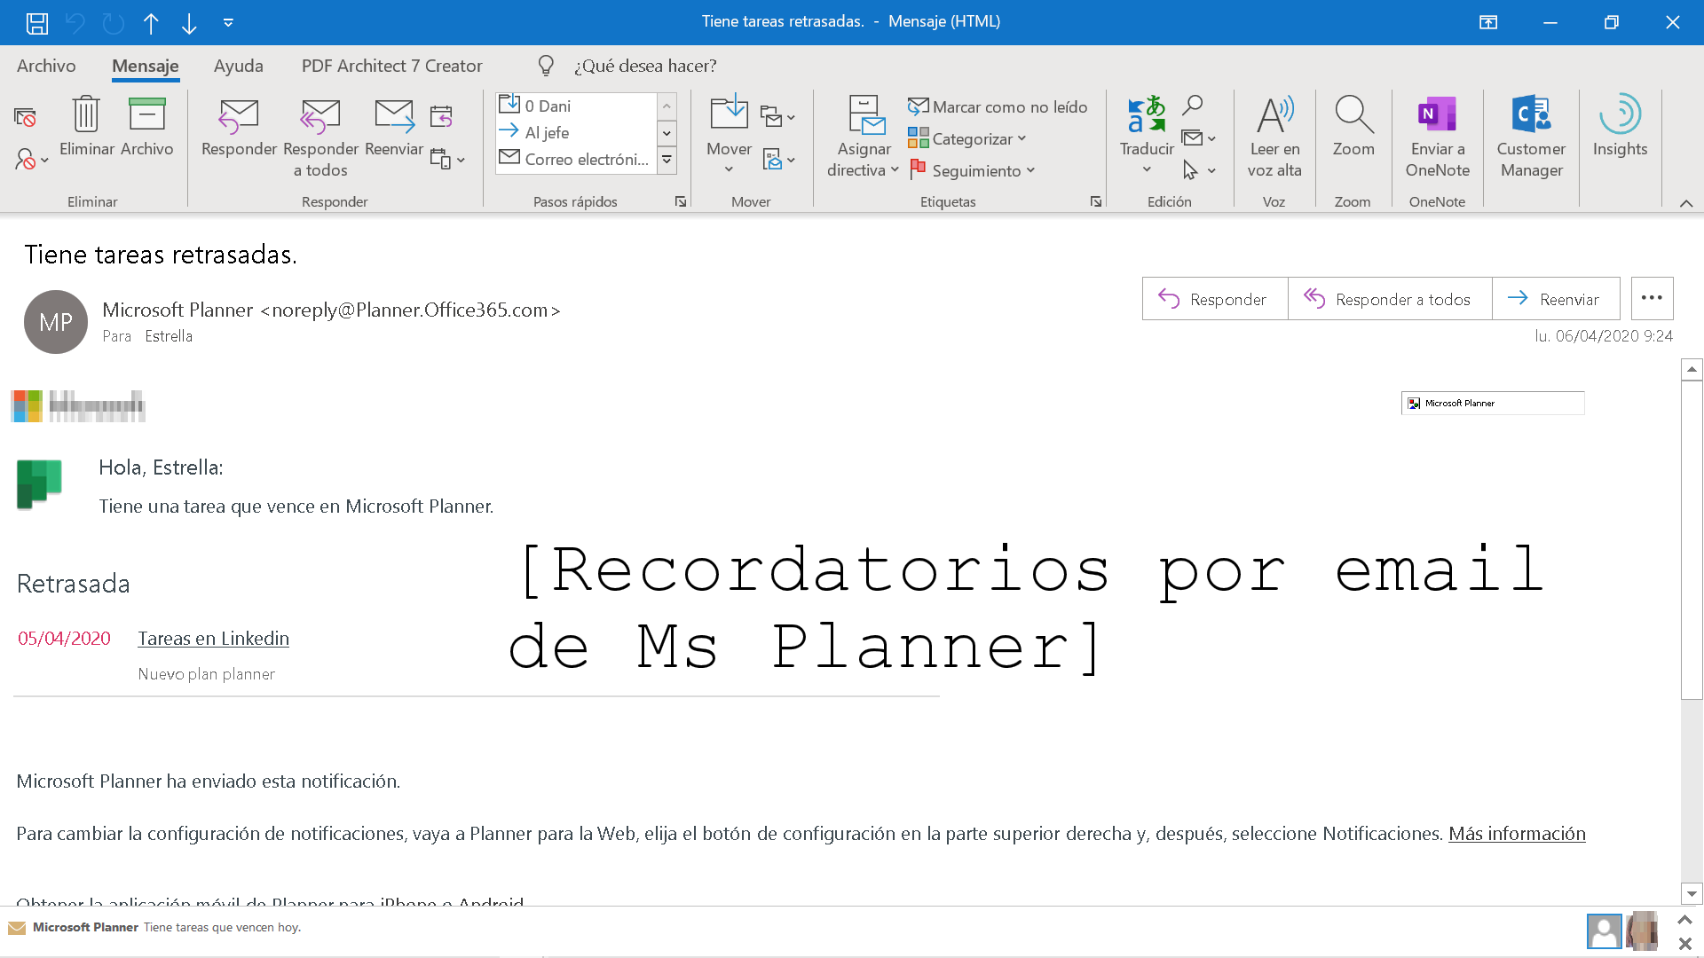1704x958 pixels.
Task: Click the Responder button in message header
Action: coord(1214,299)
